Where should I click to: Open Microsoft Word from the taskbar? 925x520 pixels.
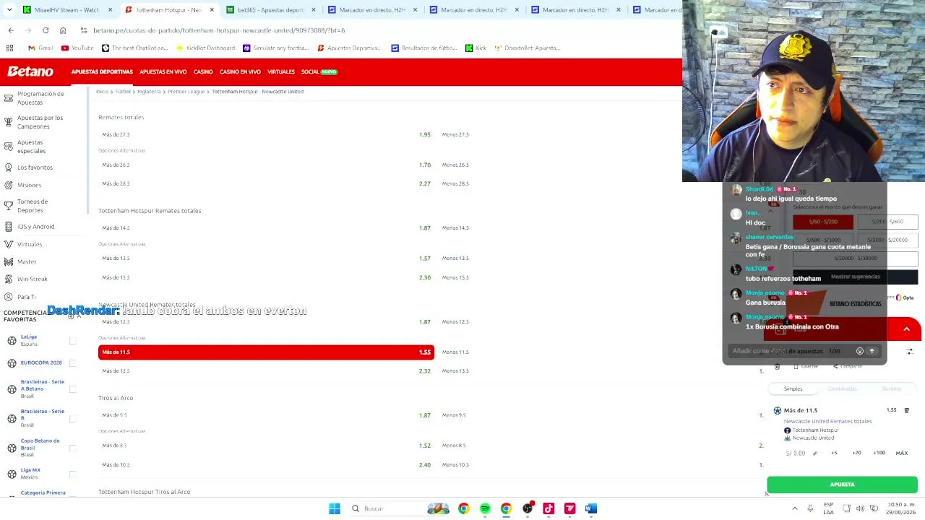[591, 508]
